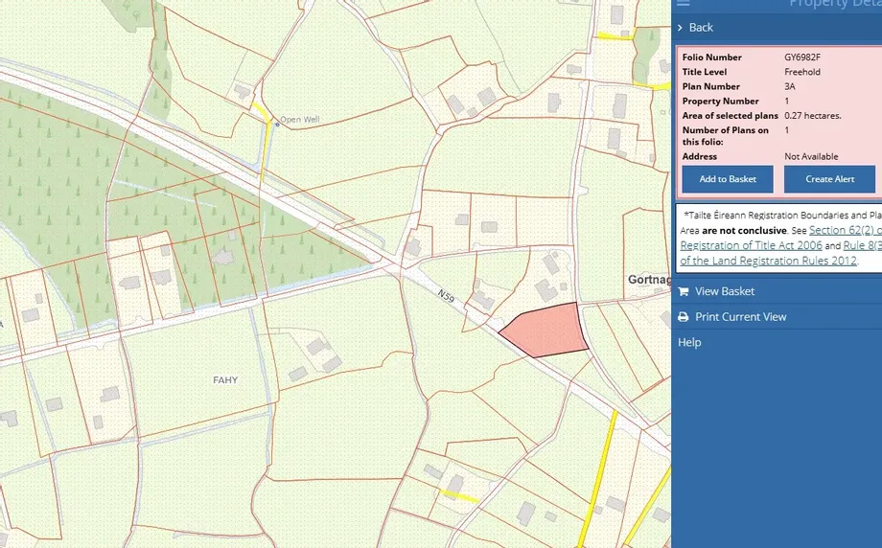Click the Gortnag townland label
The image size is (882, 548).
[x=649, y=280]
